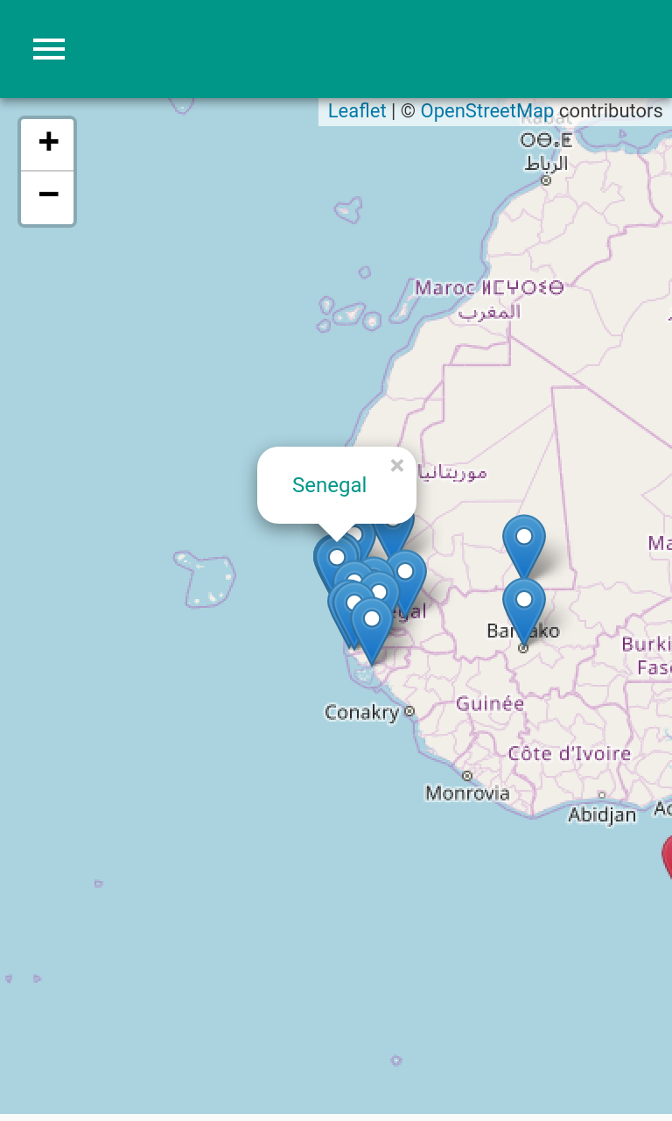672x1121 pixels.
Task: Open the Leaflet attribution link
Action: click(x=357, y=111)
